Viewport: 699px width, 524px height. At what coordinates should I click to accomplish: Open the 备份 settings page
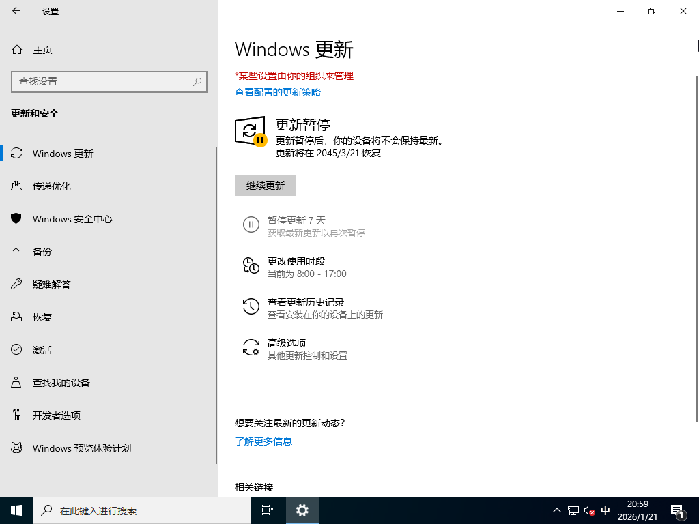click(42, 252)
